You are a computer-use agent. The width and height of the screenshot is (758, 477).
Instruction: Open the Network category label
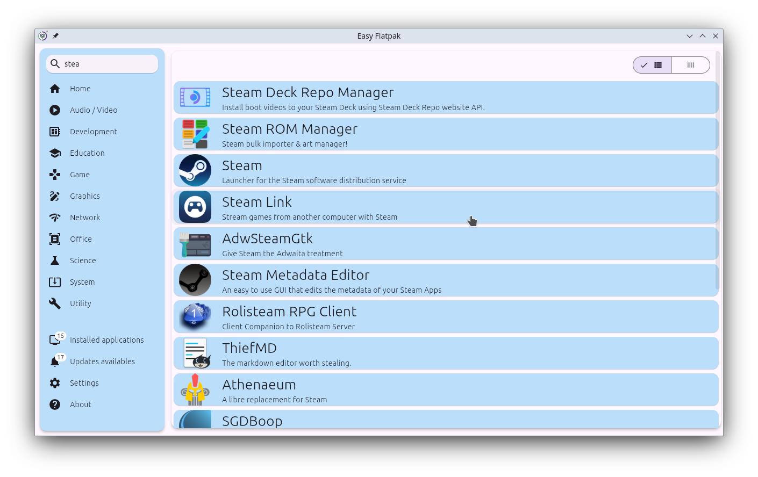(85, 218)
